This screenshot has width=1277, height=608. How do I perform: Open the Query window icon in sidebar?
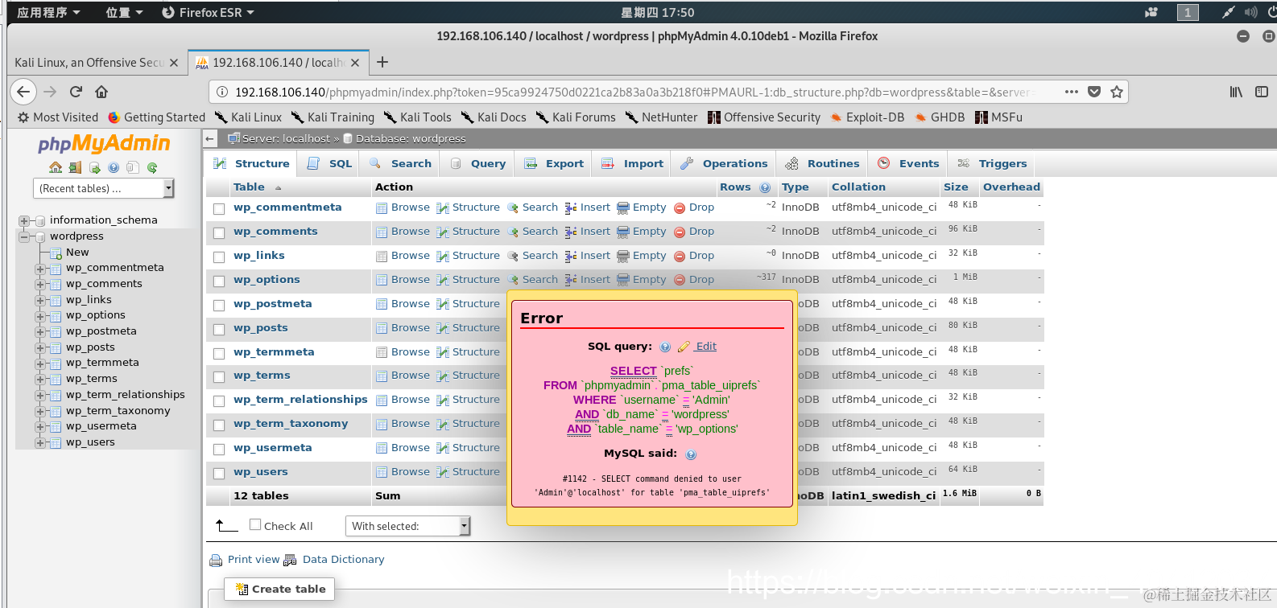click(94, 167)
